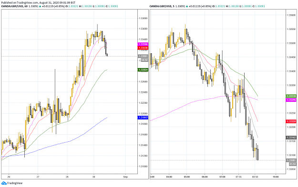Click 1.33250 on the 5-minute price scale
Screen dimensions: 298x187
pyautogui.click(x=291, y=113)
